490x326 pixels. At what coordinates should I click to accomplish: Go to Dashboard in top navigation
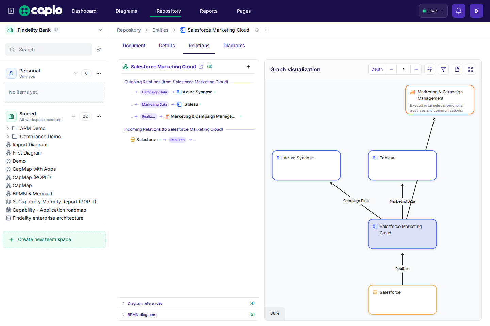pyautogui.click(x=84, y=11)
